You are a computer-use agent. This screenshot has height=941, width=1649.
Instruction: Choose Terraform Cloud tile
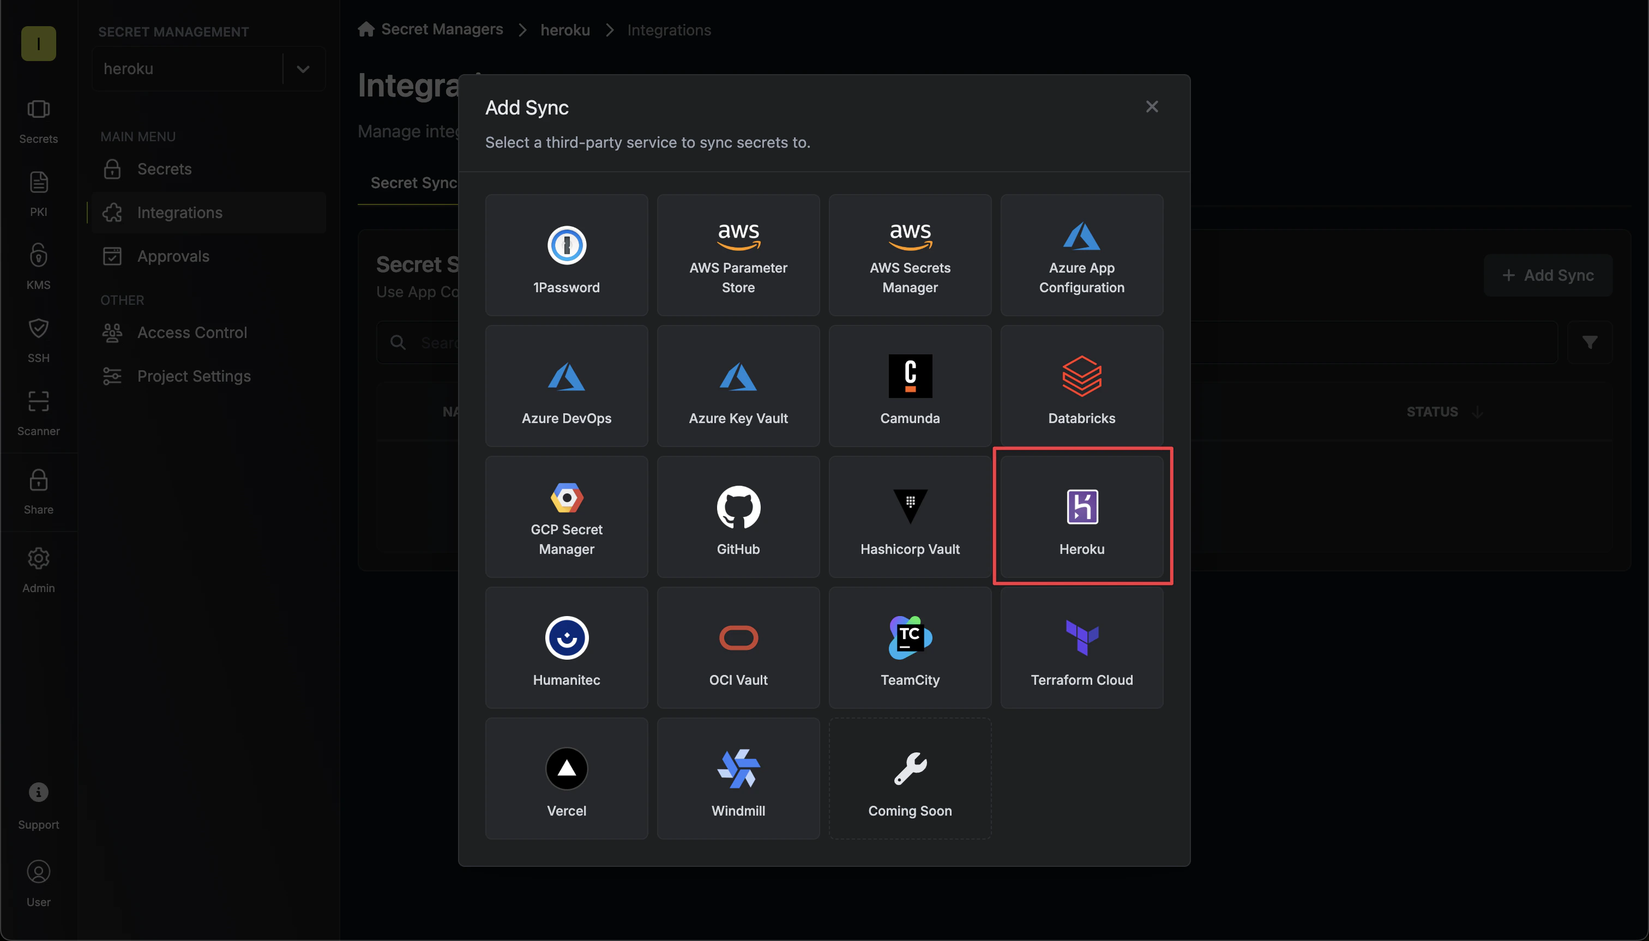tap(1081, 648)
